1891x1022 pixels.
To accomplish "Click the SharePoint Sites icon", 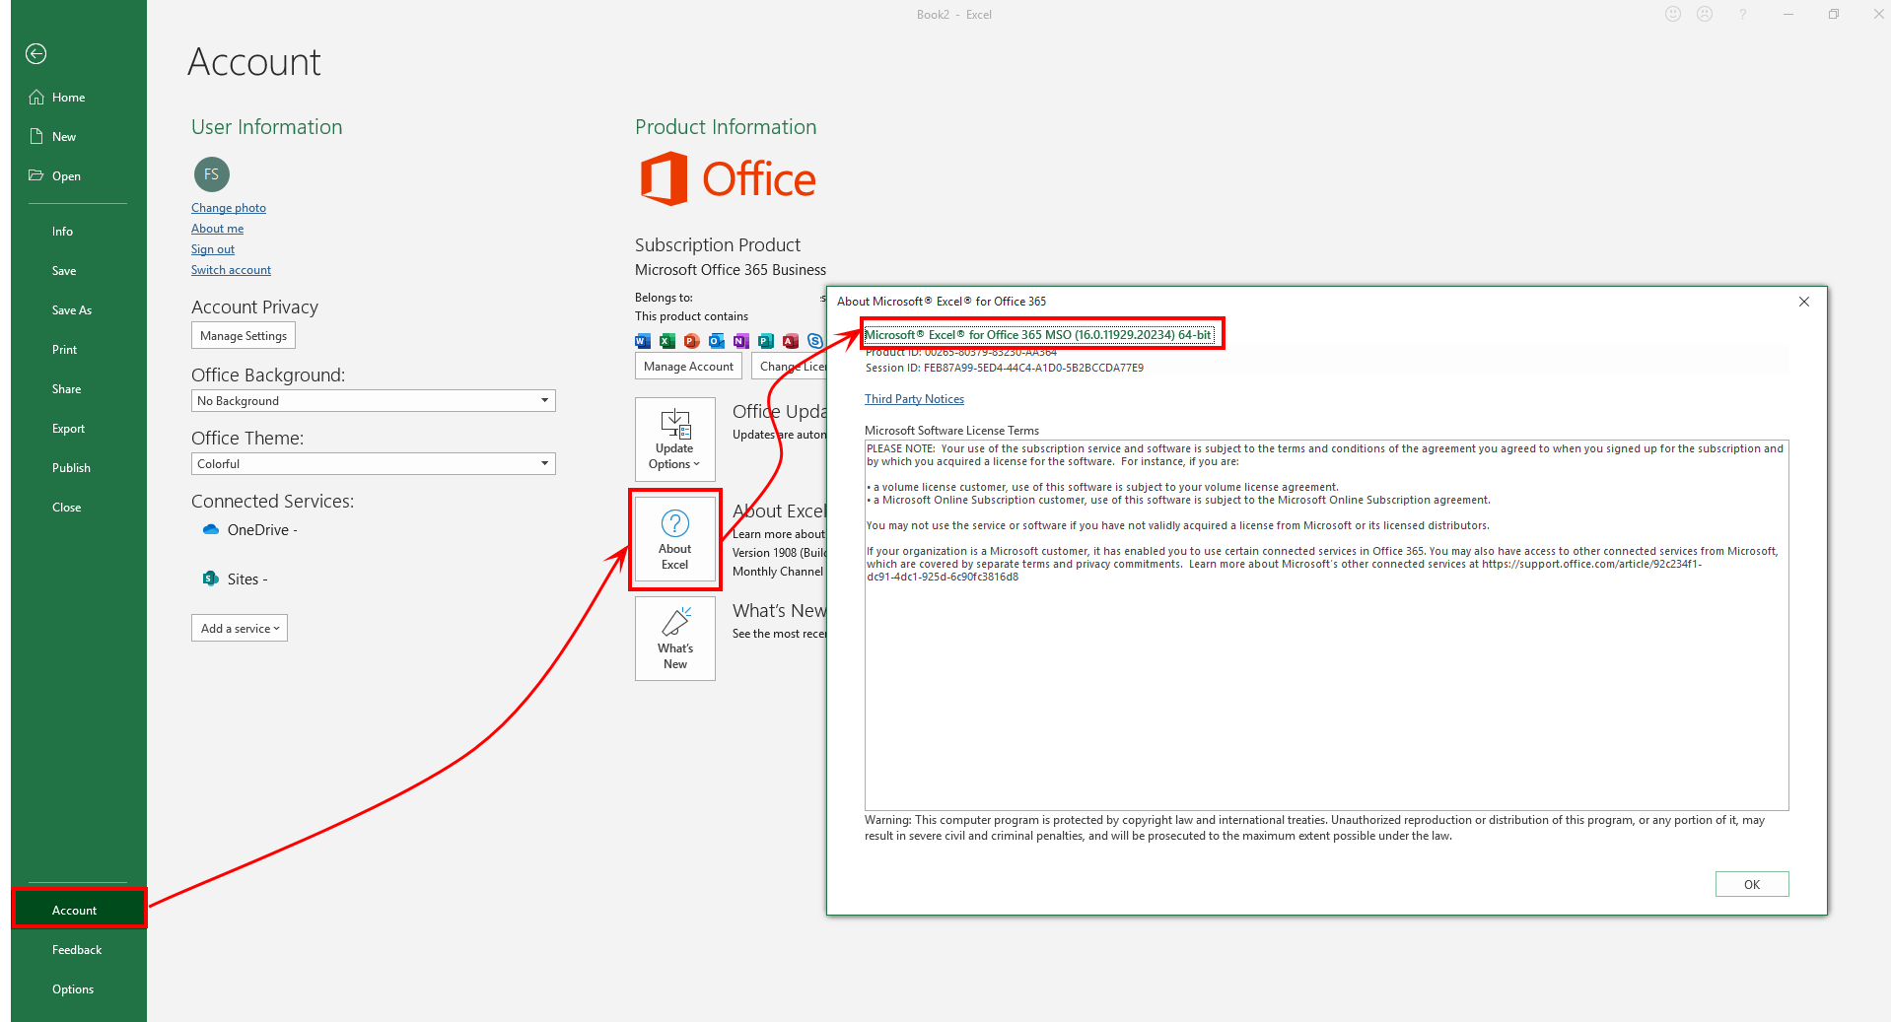I will point(210,579).
